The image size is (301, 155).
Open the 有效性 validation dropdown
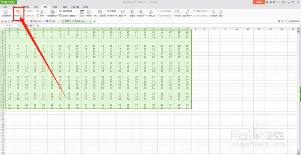[92, 16]
